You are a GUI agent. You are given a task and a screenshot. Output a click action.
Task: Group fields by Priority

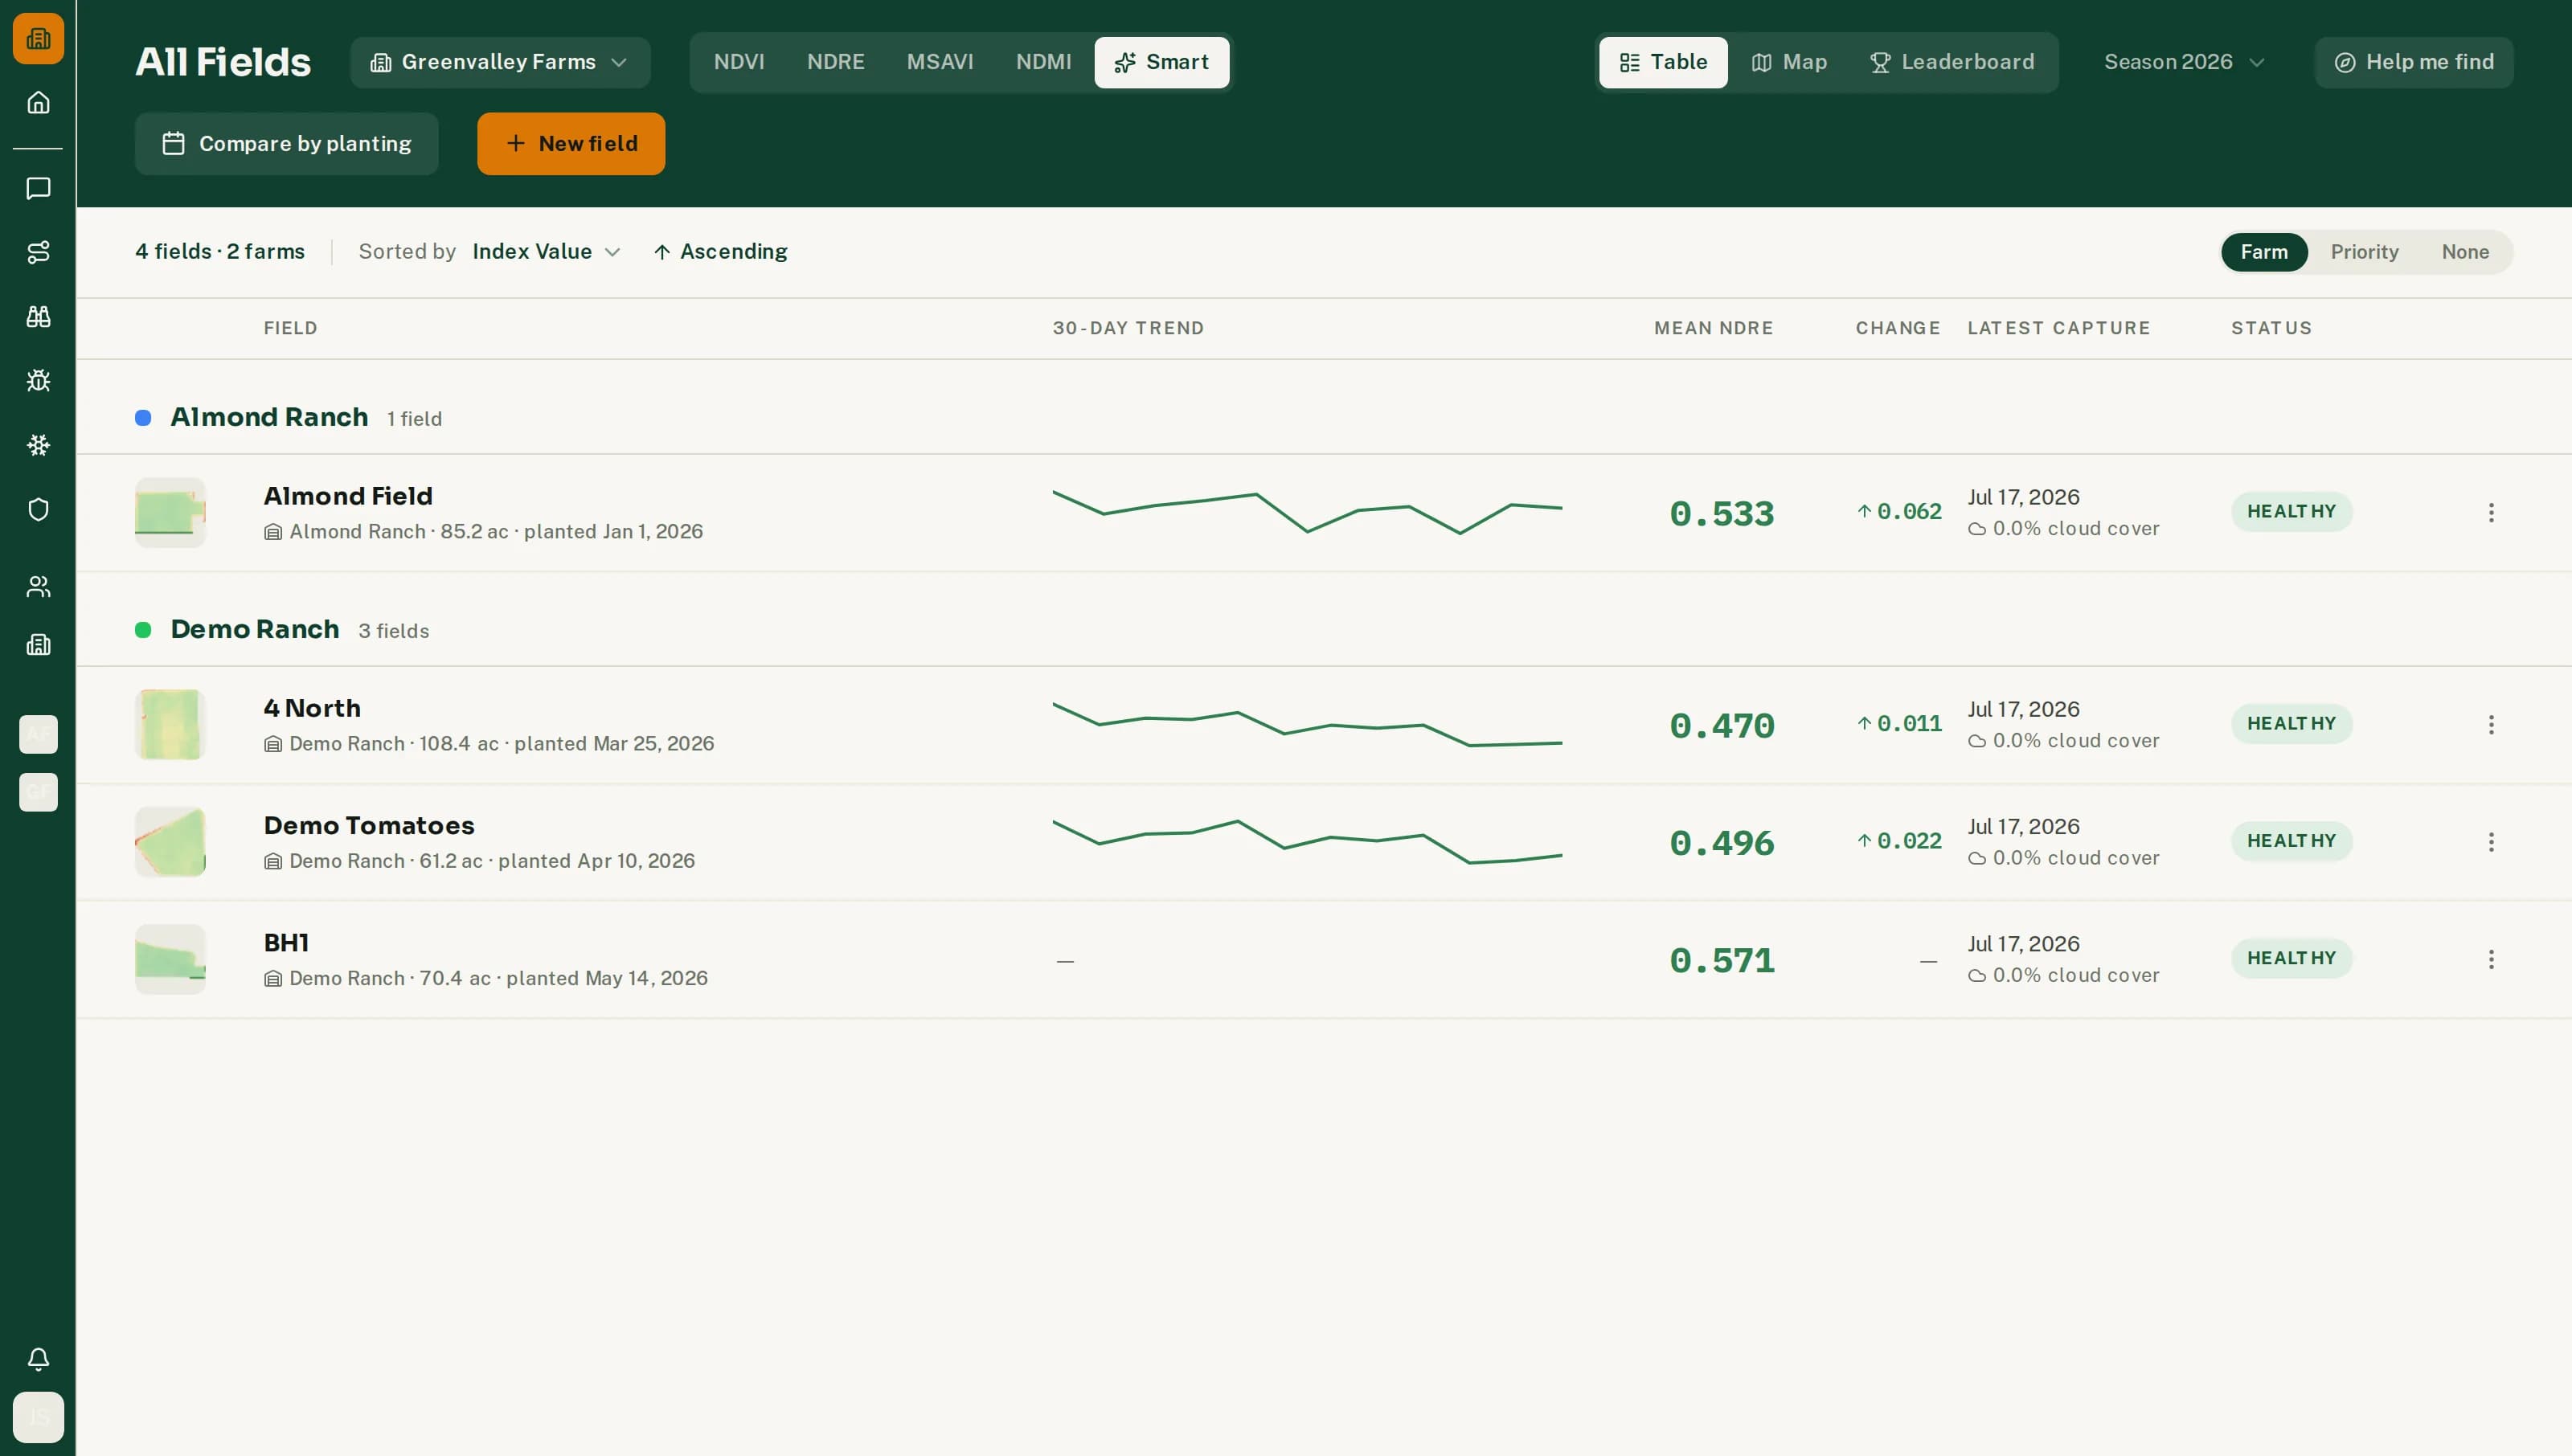click(2364, 252)
